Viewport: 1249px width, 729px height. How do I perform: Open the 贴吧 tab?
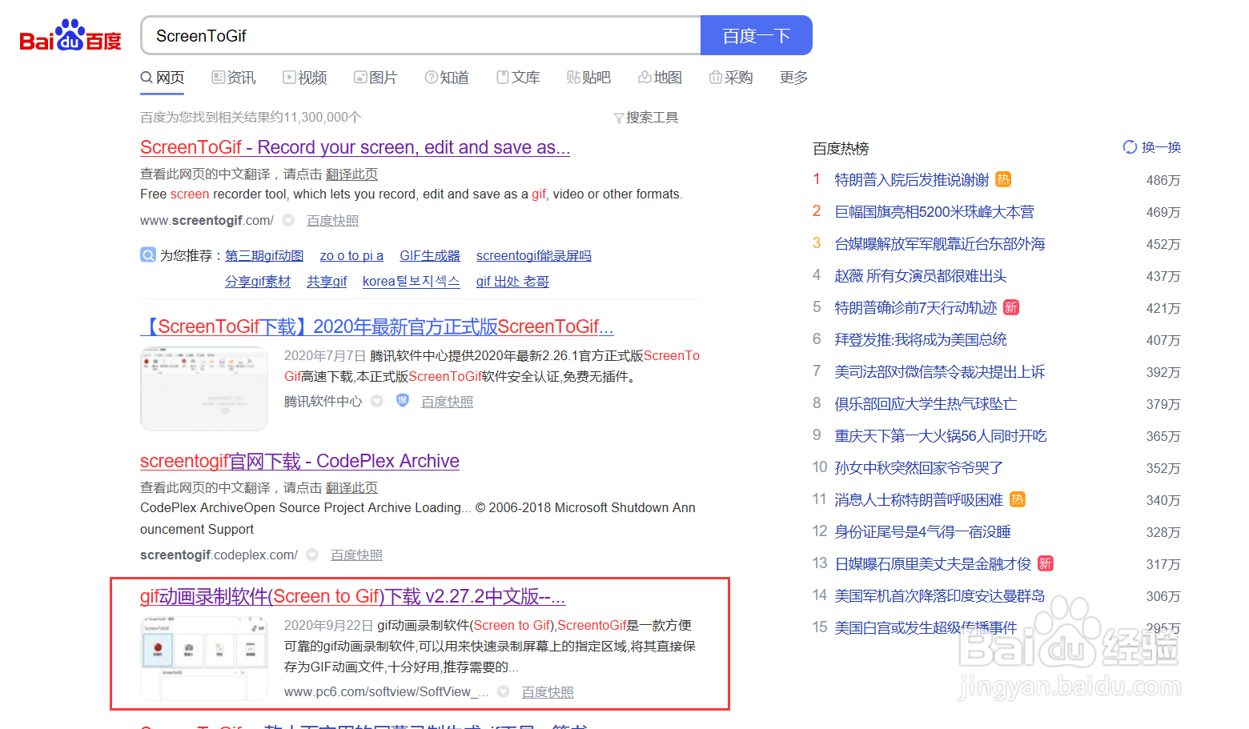point(588,78)
